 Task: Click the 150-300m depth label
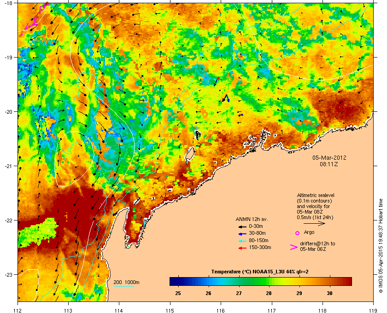point(260,247)
